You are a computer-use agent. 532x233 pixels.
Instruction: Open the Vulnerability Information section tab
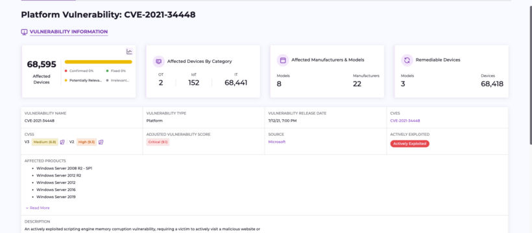point(69,32)
